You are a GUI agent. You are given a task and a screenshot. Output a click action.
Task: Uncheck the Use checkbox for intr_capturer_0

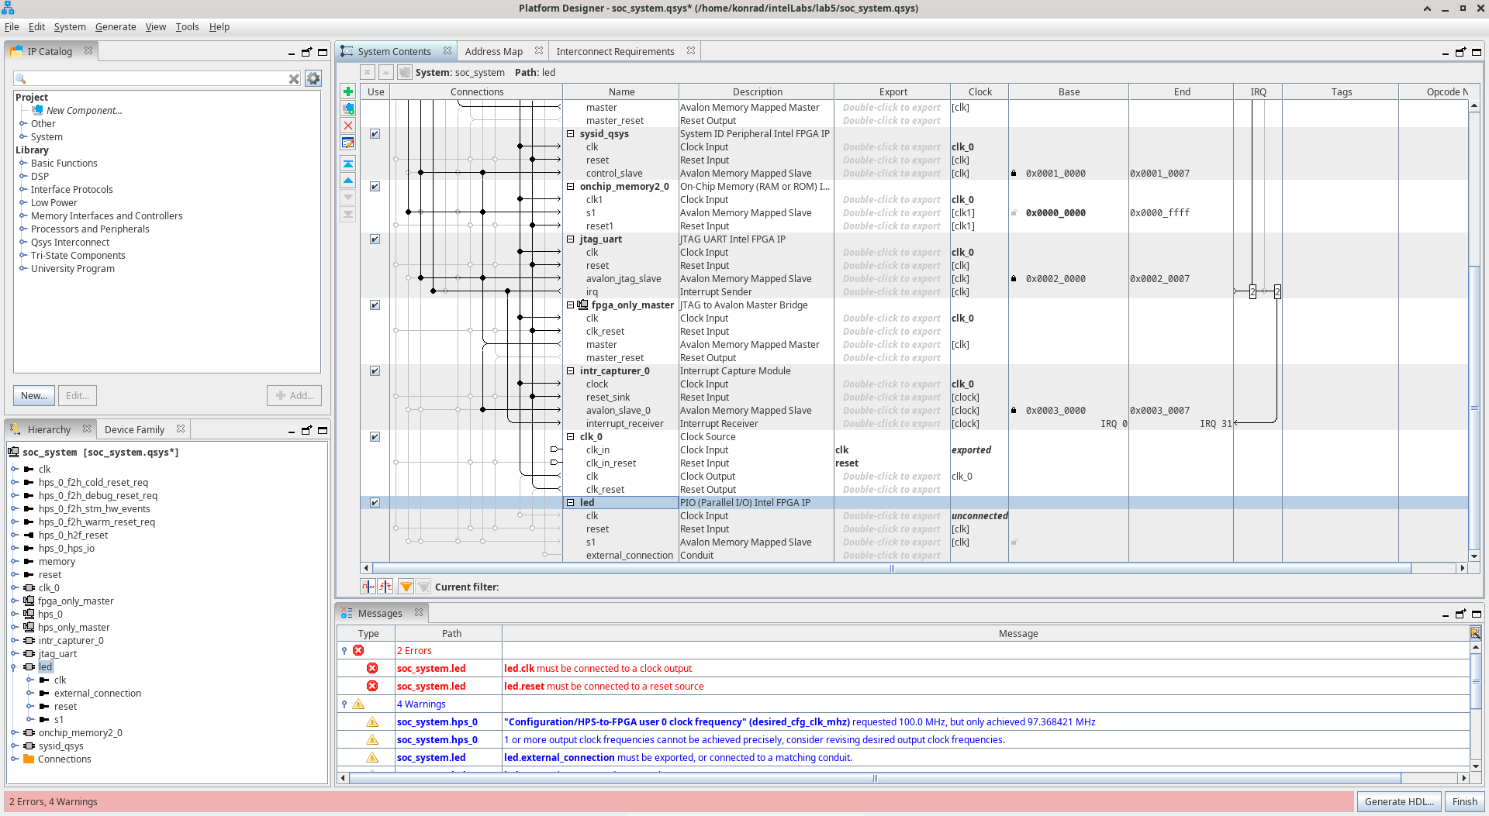(375, 371)
